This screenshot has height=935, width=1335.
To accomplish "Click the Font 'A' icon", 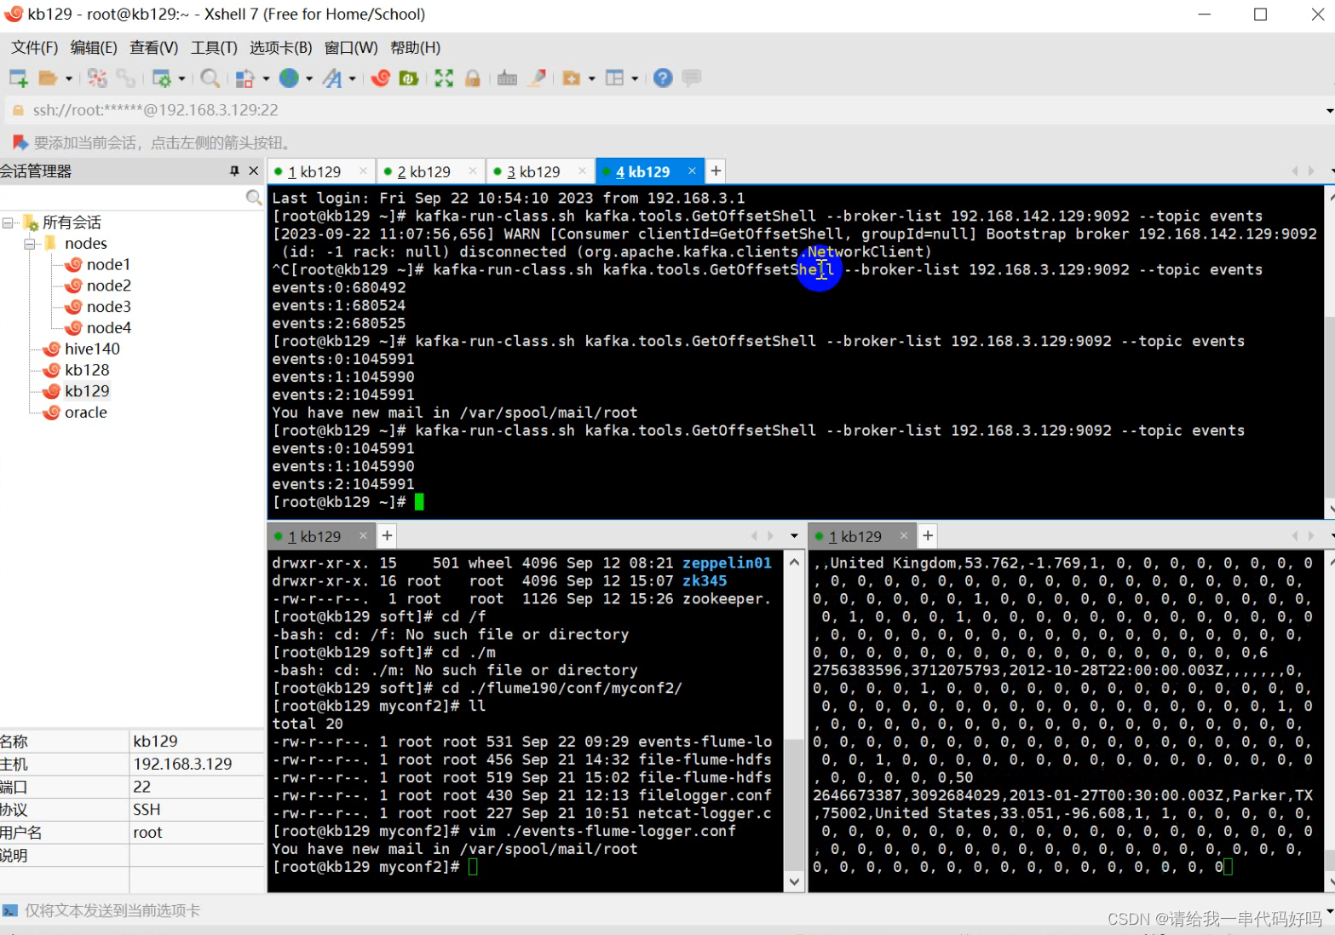I will point(332,78).
